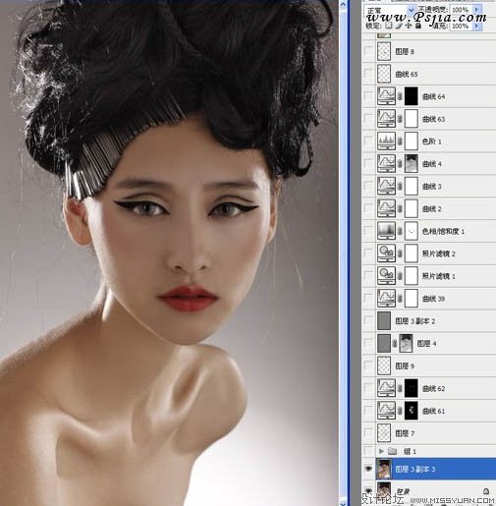Select the Levels adjustment icon of 色阶 1

tap(386, 141)
